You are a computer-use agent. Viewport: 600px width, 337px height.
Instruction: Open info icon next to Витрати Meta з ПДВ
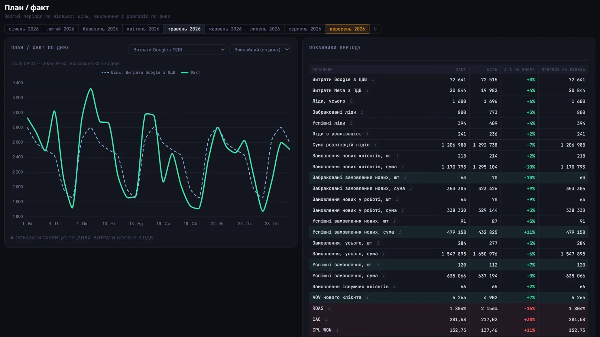pos(367,91)
